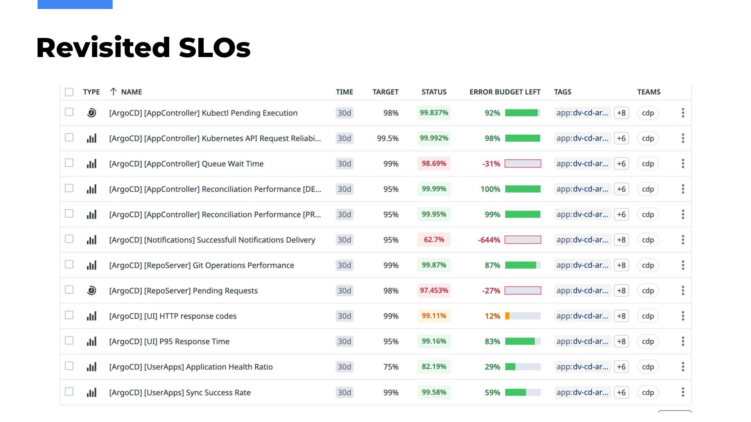Viewport: 751px width, 422px height.
Task: Click the metric icon for Application Health Ratio
Action: 92,367
